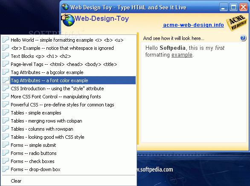250x186 pixels.
Task: Select Page-level Tags example
Action: click(x=69, y=64)
